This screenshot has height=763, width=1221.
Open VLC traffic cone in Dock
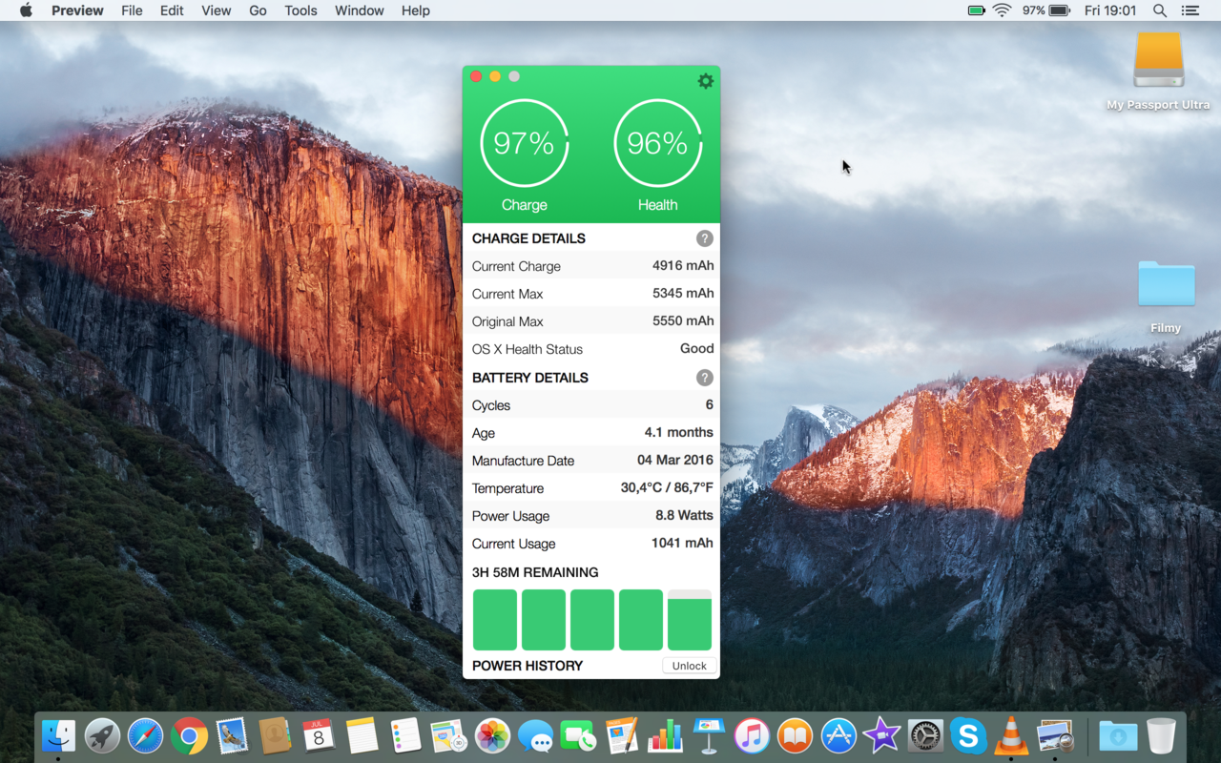1011,735
